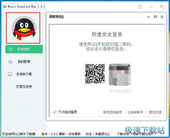Select 本地和下载 local and downloads item

(24, 74)
